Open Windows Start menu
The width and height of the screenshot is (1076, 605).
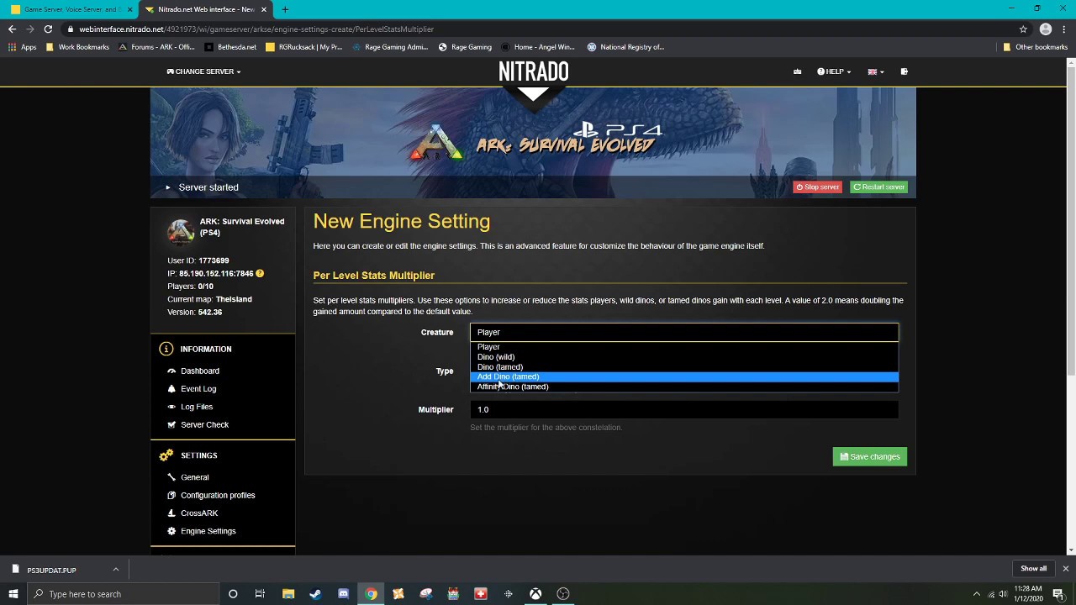(x=13, y=594)
